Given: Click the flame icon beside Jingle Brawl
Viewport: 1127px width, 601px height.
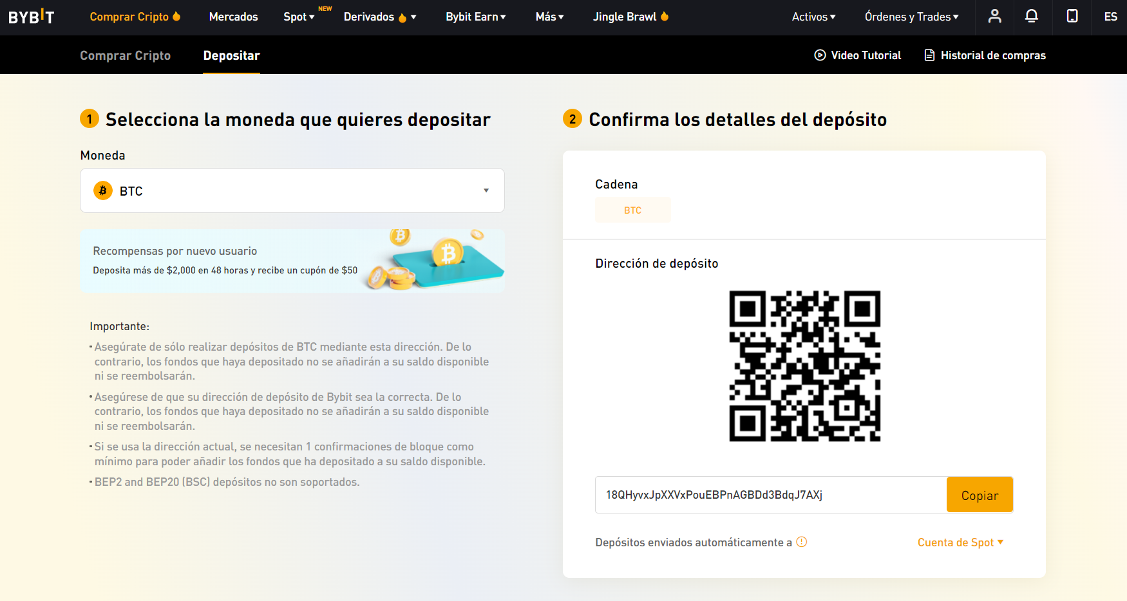Looking at the screenshot, I should tap(665, 16).
